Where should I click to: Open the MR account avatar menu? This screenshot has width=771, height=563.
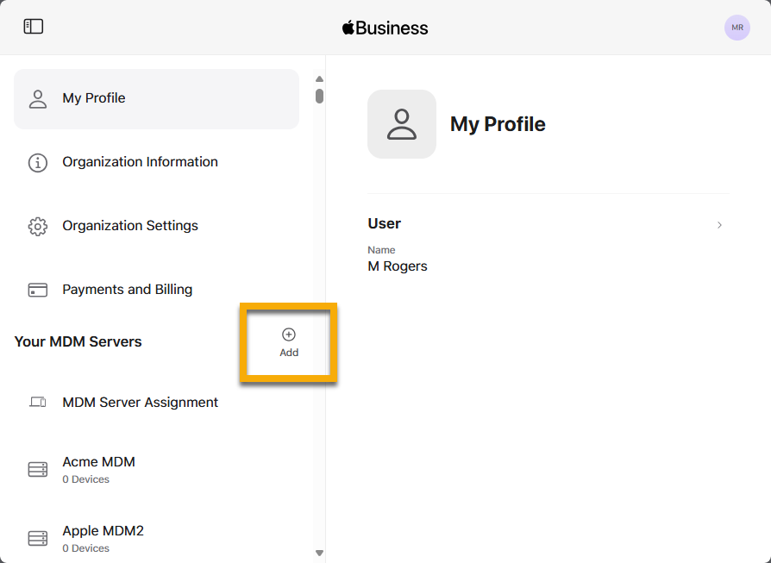[737, 28]
